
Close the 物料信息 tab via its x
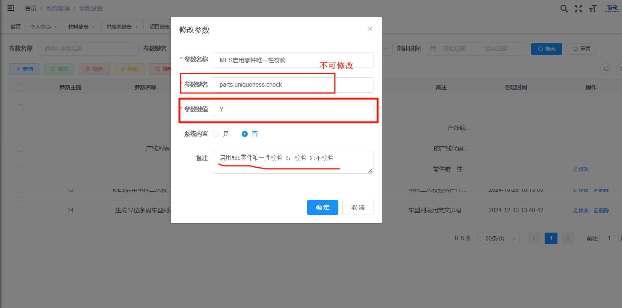pyautogui.click(x=93, y=27)
